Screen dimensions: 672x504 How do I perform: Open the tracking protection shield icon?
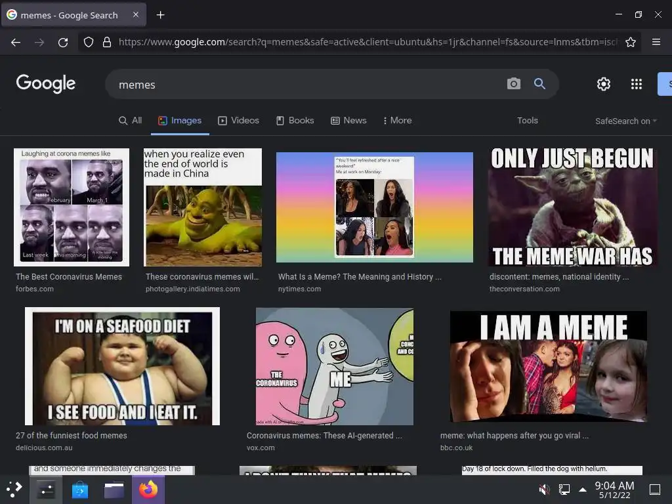point(89,42)
